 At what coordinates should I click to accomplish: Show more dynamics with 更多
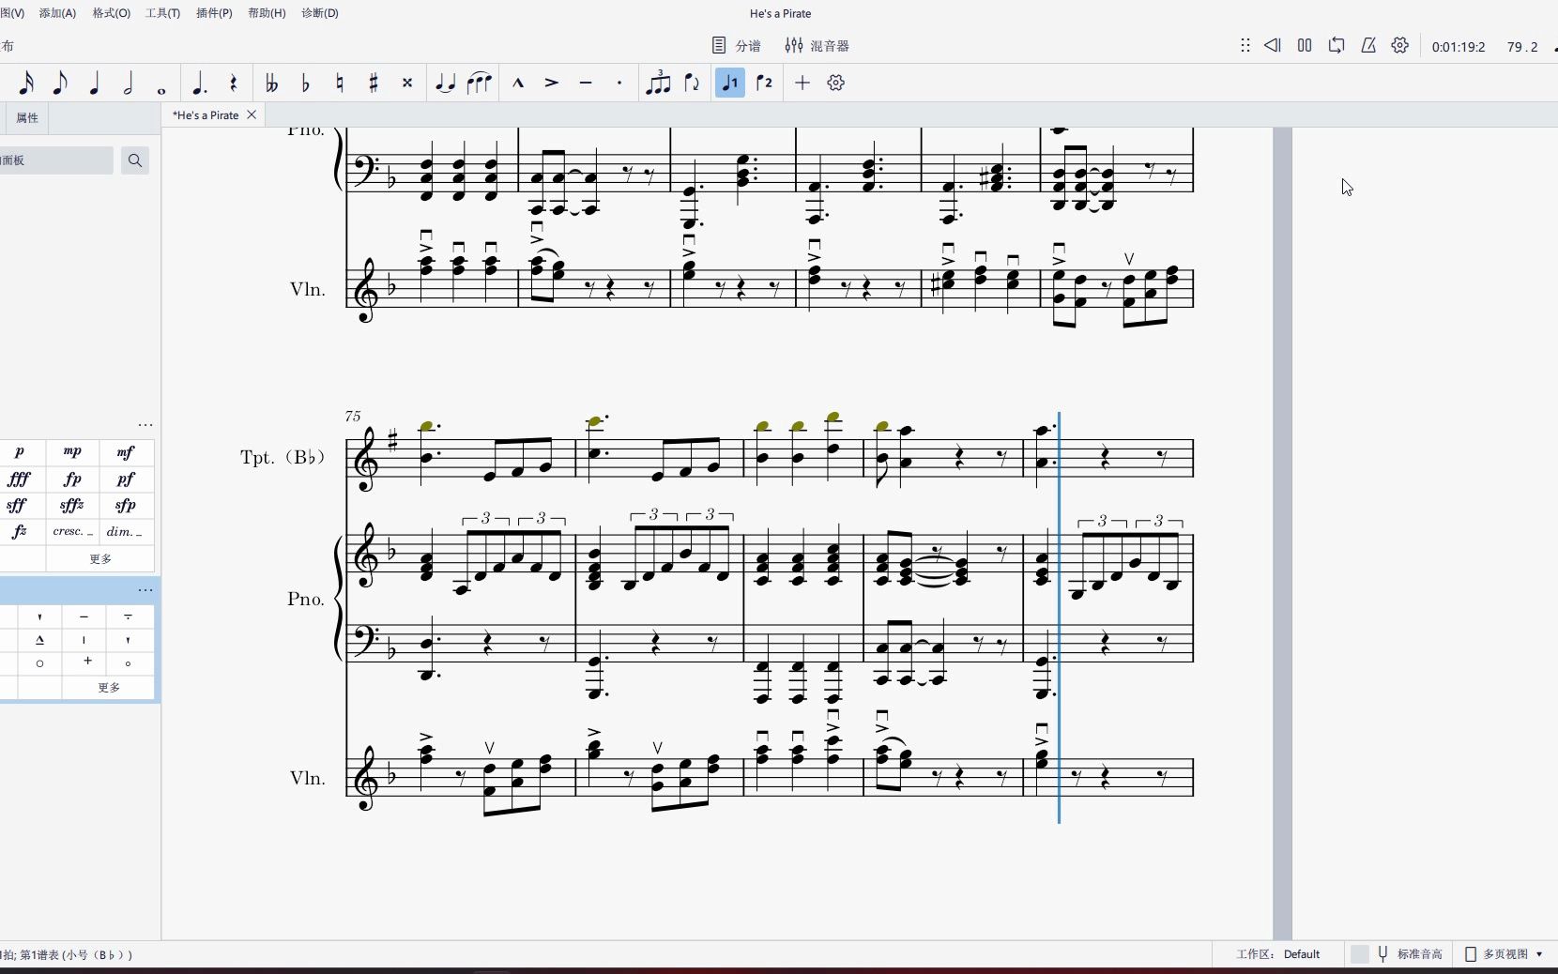pyautogui.click(x=100, y=558)
